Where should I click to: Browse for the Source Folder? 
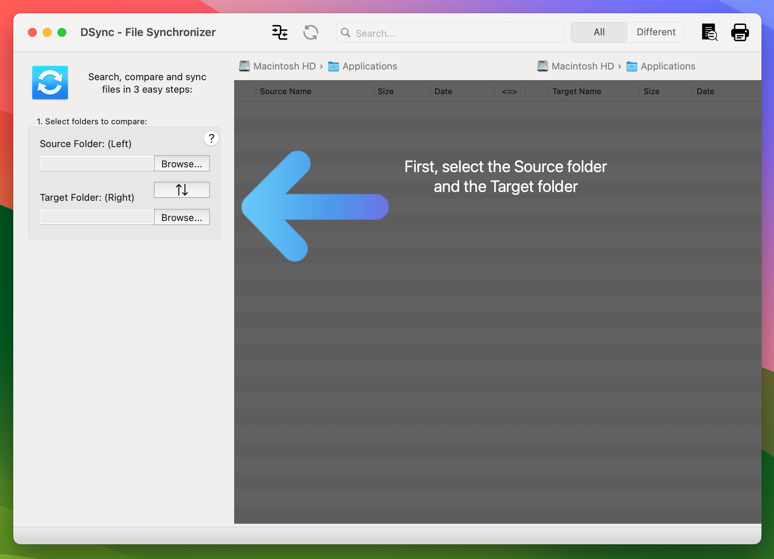pyautogui.click(x=182, y=163)
